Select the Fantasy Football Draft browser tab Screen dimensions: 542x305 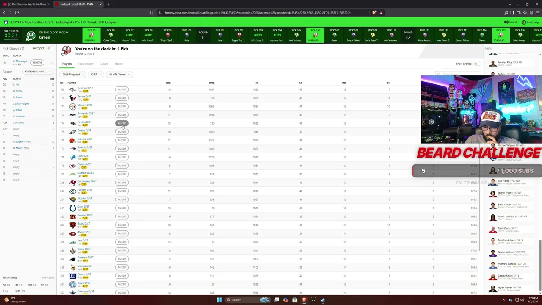pos(79,4)
